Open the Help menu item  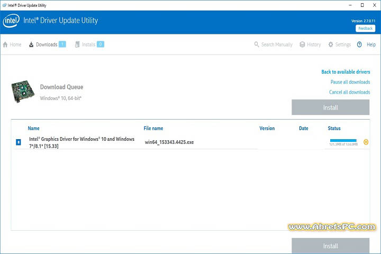[x=371, y=44]
